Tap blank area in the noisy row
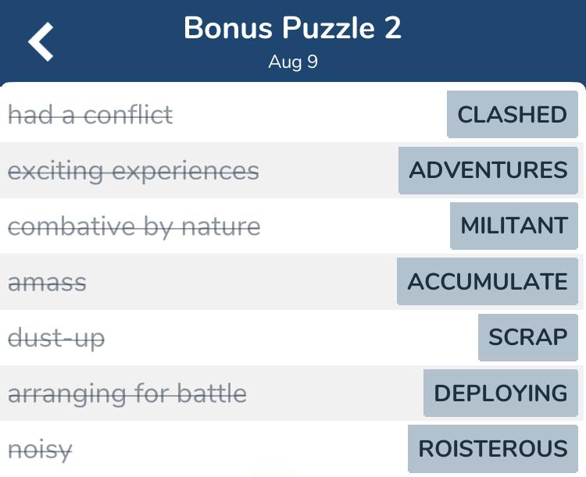 pyautogui.click(x=239, y=449)
